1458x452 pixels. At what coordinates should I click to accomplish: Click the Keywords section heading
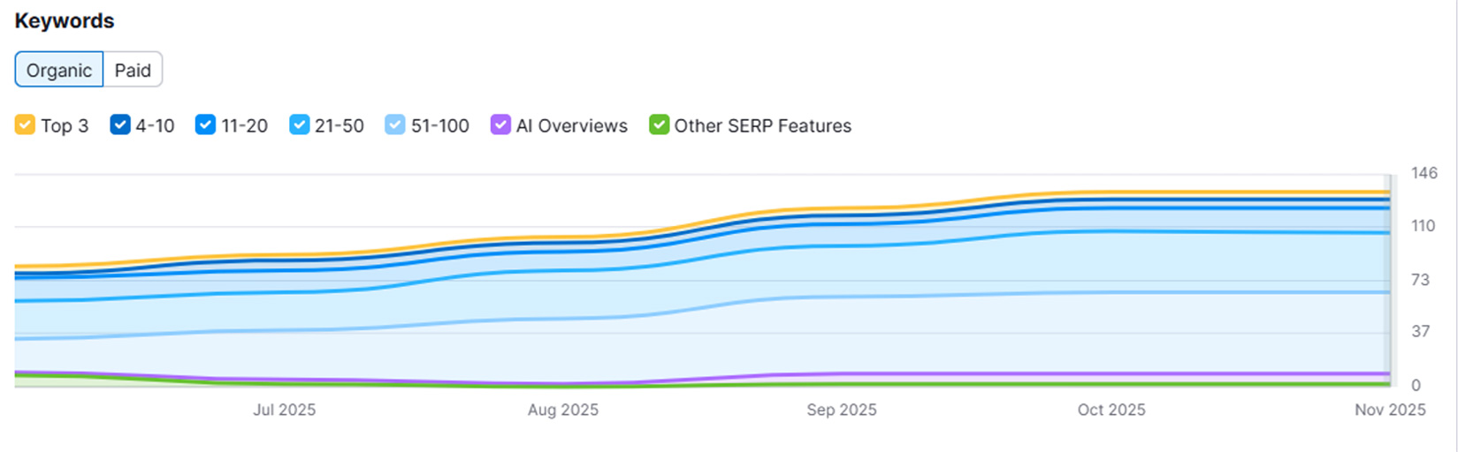tap(65, 21)
